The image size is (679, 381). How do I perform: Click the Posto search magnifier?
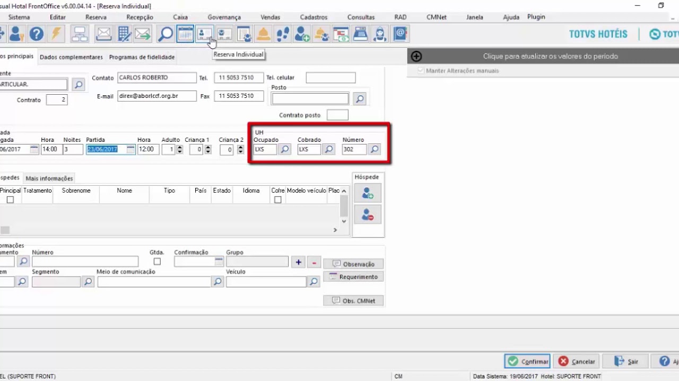(x=360, y=98)
